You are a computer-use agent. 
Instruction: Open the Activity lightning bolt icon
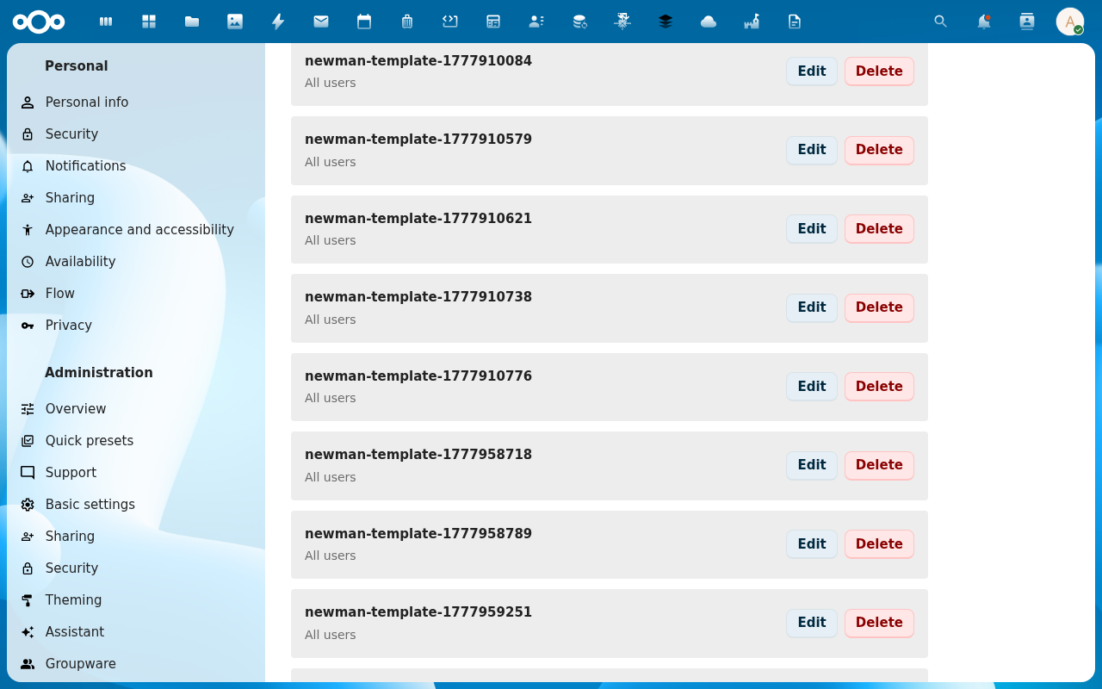[278, 22]
